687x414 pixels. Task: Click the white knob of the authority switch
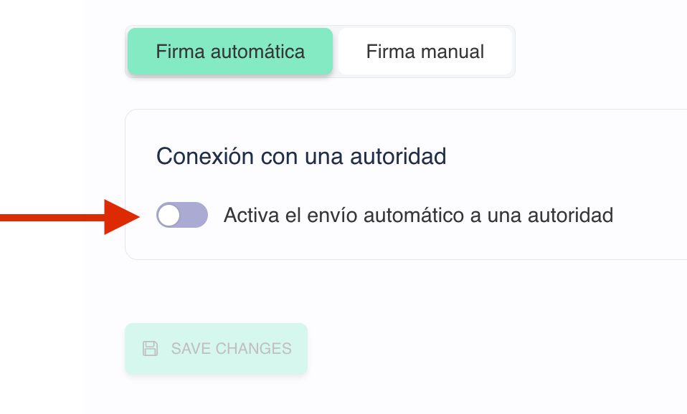click(169, 215)
